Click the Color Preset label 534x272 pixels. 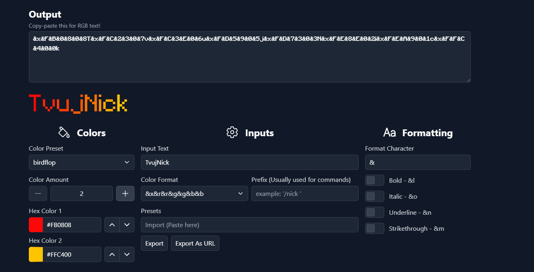coord(46,148)
